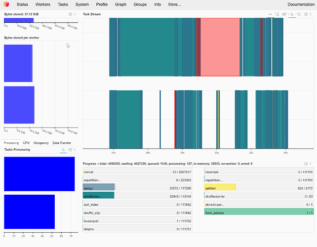Click the 'Bytes stored: 37.12 GiB' title
The height and width of the screenshot is (247, 317).
(21, 14)
